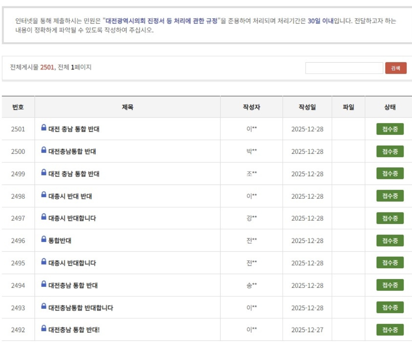Click the 작성일 column header
412x343 pixels.
pos(307,107)
